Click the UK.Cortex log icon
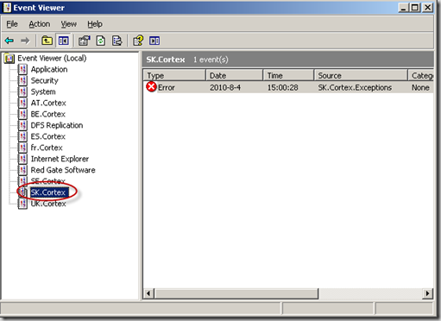This screenshot has height=321, width=441. click(22, 204)
